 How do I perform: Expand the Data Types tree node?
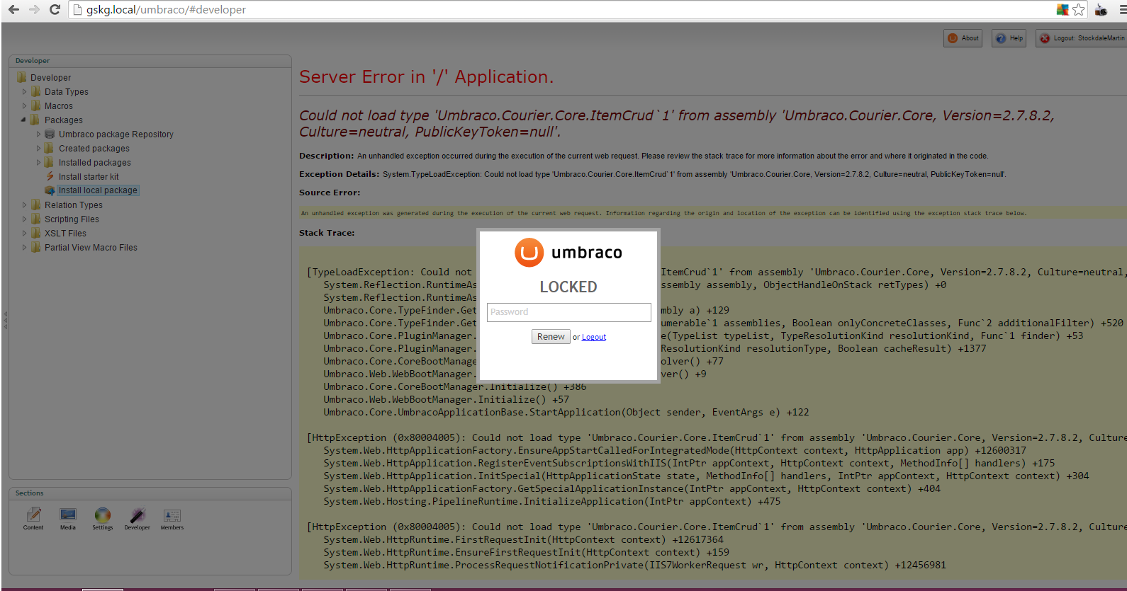pyautogui.click(x=24, y=92)
